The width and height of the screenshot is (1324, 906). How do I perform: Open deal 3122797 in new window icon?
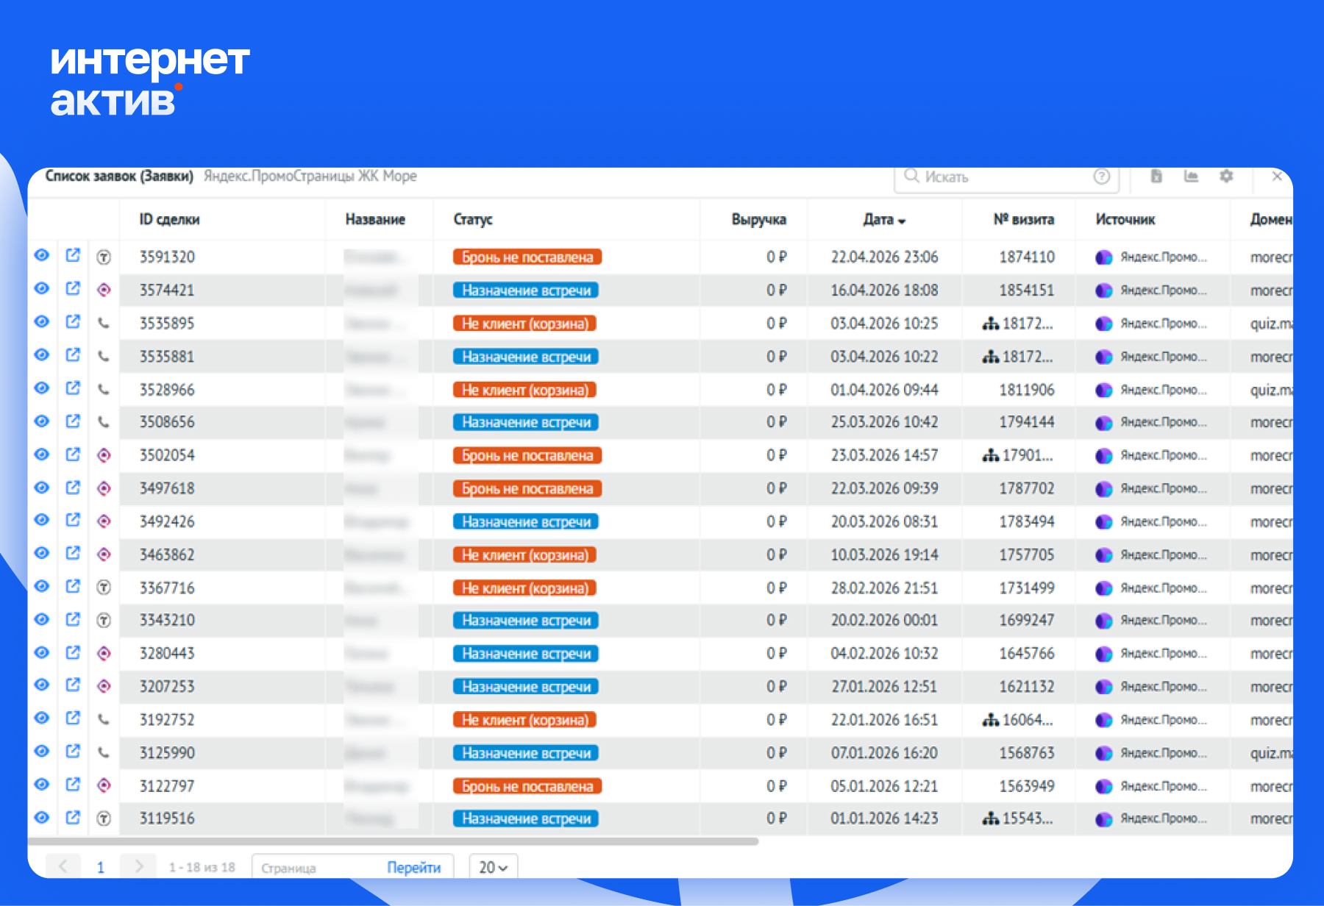[73, 784]
